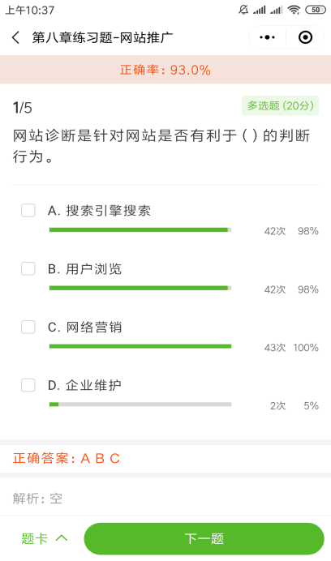Tap option D's 5% progress bar
331x561 pixels.
pos(140,405)
